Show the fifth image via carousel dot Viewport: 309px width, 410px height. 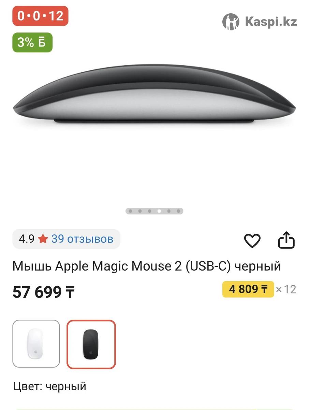pos(169,211)
